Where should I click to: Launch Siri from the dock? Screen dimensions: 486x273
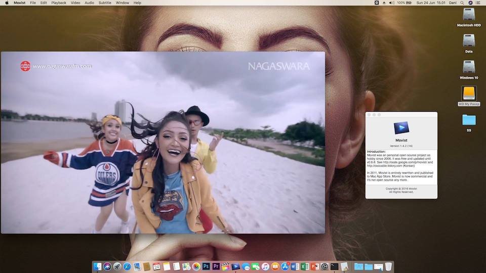pyautogui.click(x=107, y=266)
